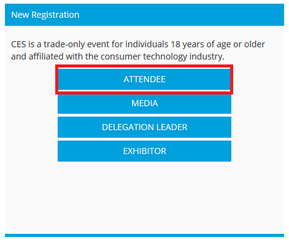289x240 pixels.
Task: Open the EXHIBITOR registration option
Action: [144, 151]
